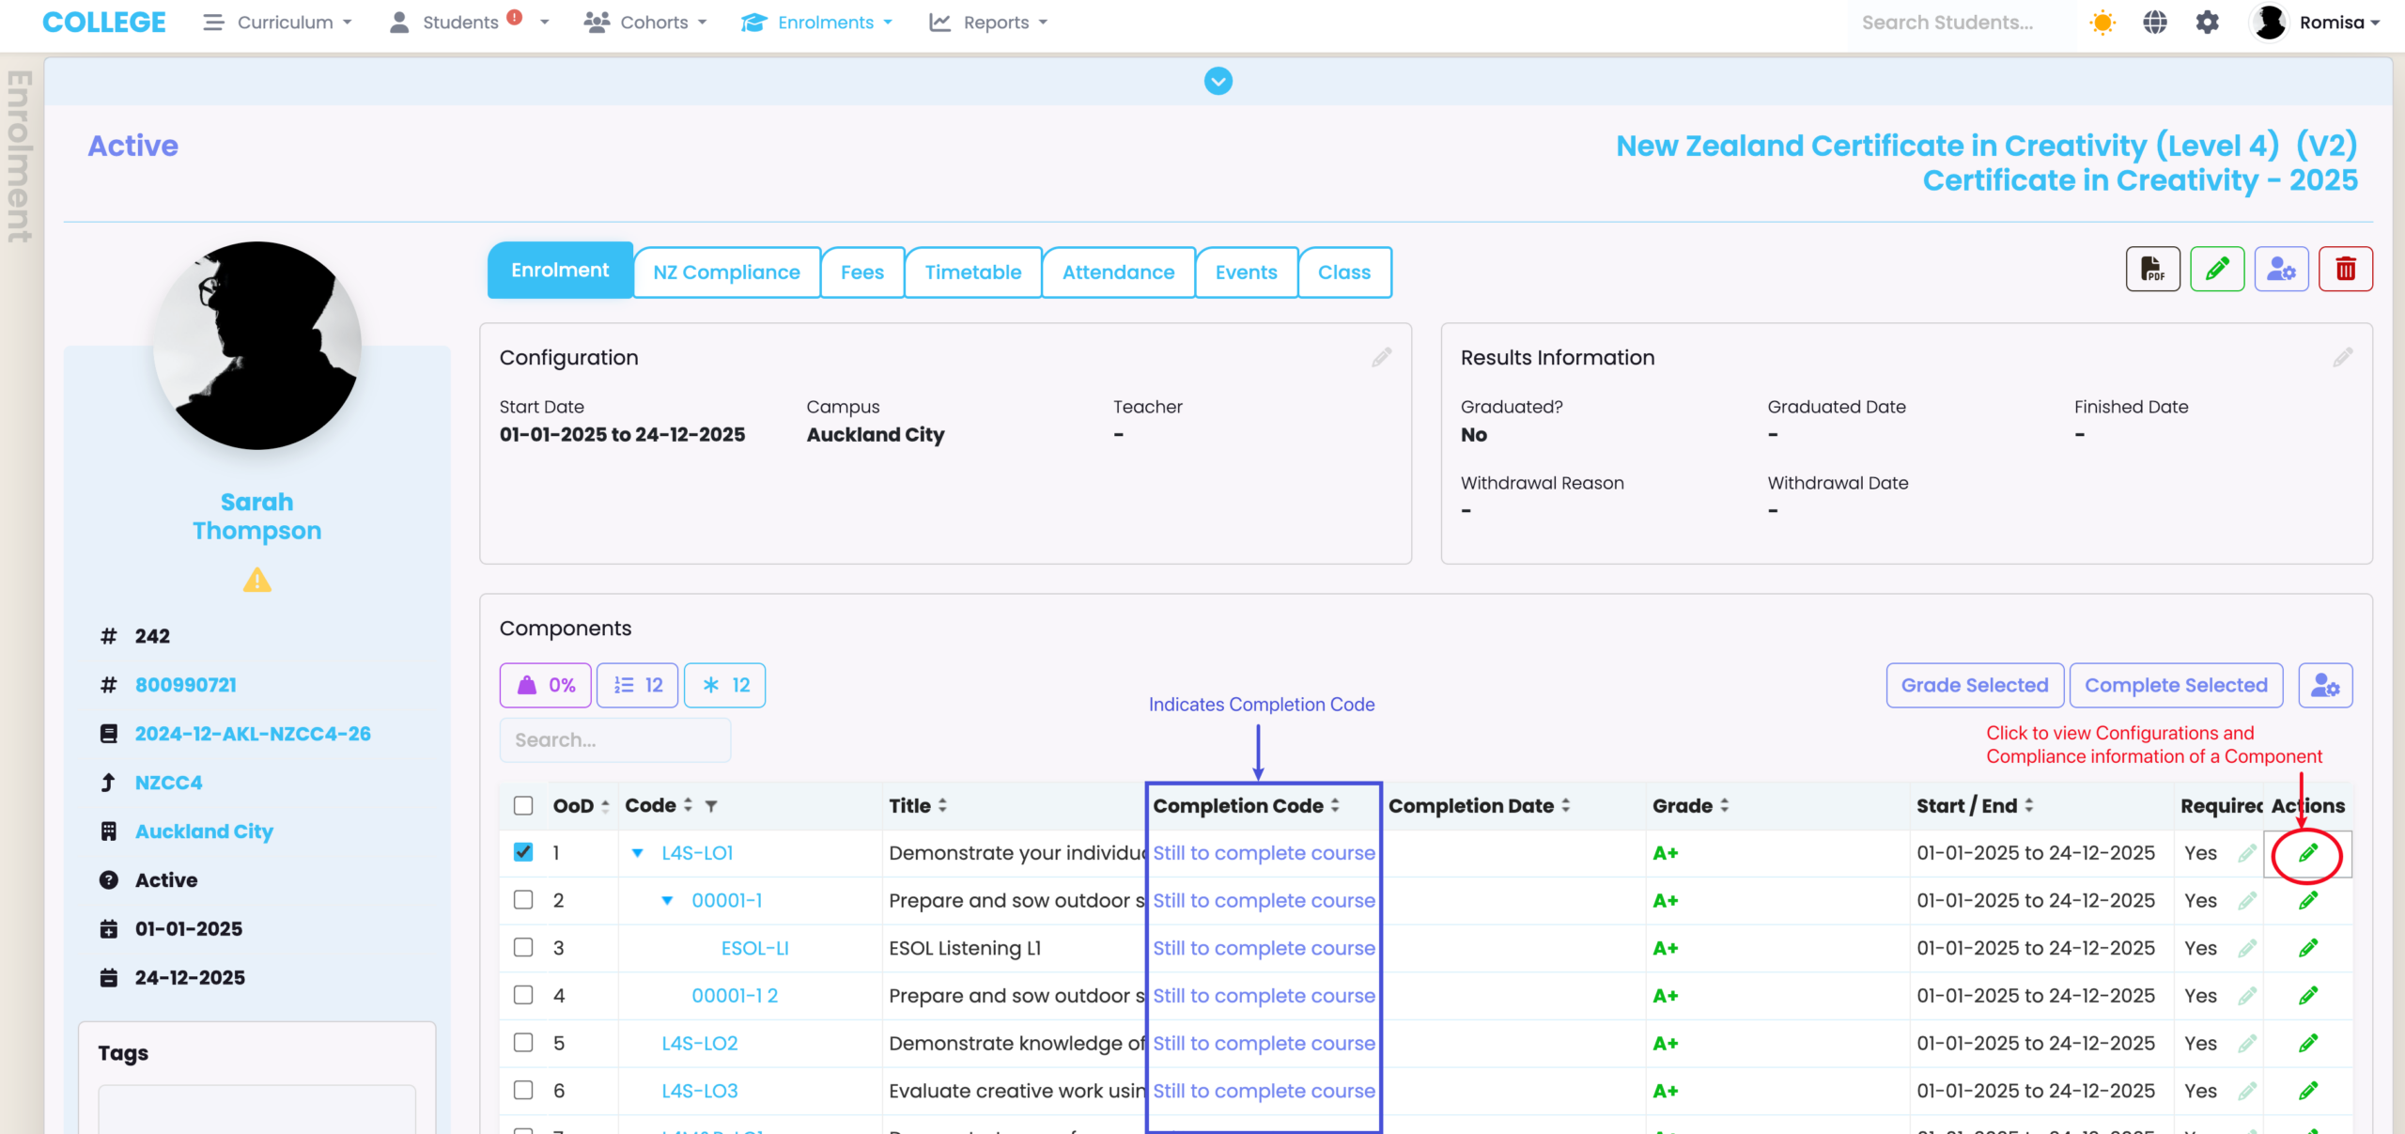Click the Complete Selected button

[2176, 685]
